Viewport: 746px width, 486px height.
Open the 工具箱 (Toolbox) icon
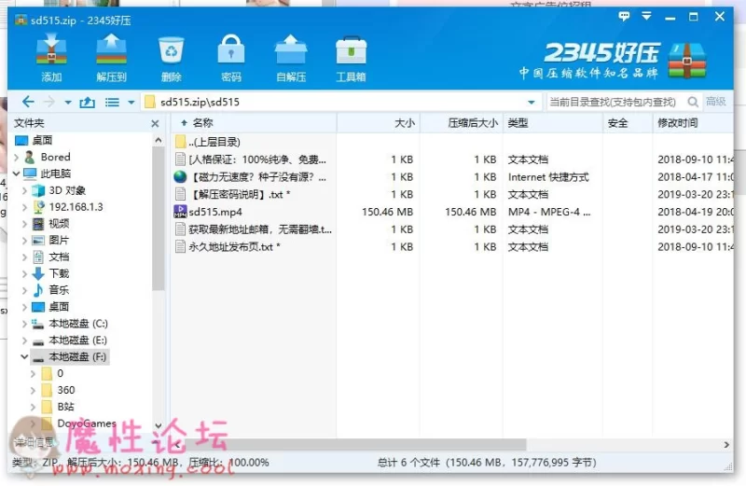pyautogui.click(x=352, y=58)
